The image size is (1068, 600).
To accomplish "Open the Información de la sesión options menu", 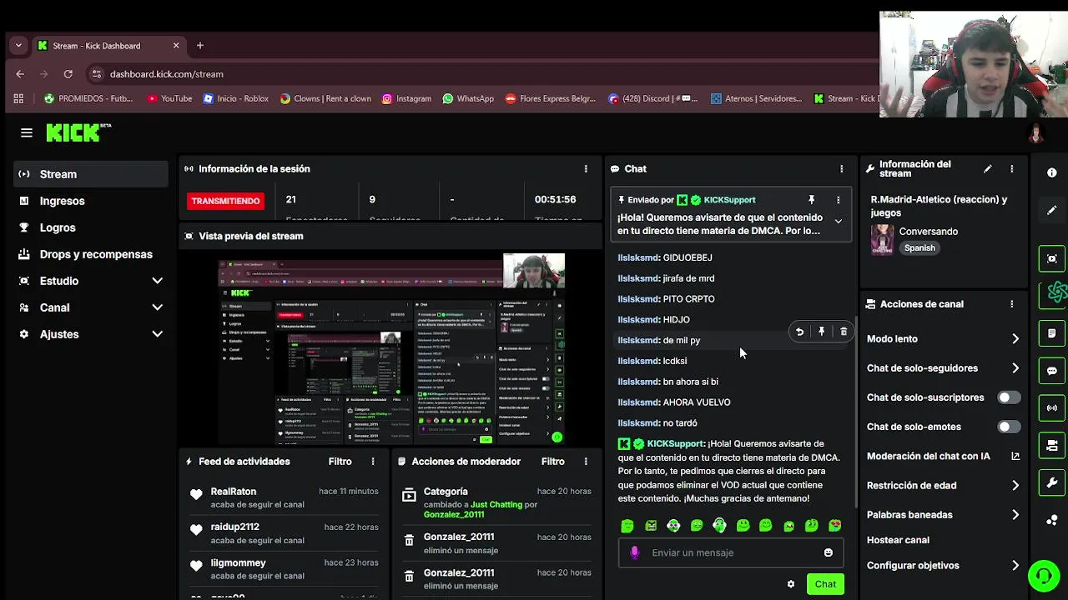I will pos(586,168).
